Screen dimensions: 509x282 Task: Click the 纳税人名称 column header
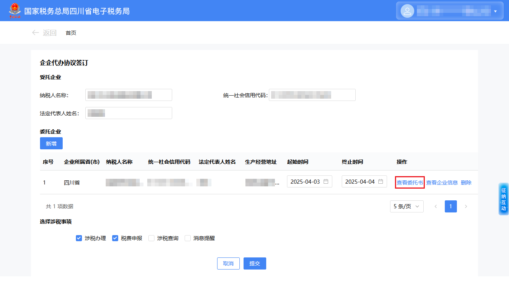119,162
